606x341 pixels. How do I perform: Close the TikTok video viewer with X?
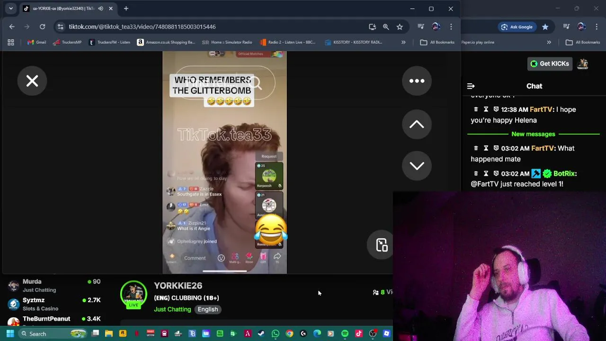tap(32, 81)
